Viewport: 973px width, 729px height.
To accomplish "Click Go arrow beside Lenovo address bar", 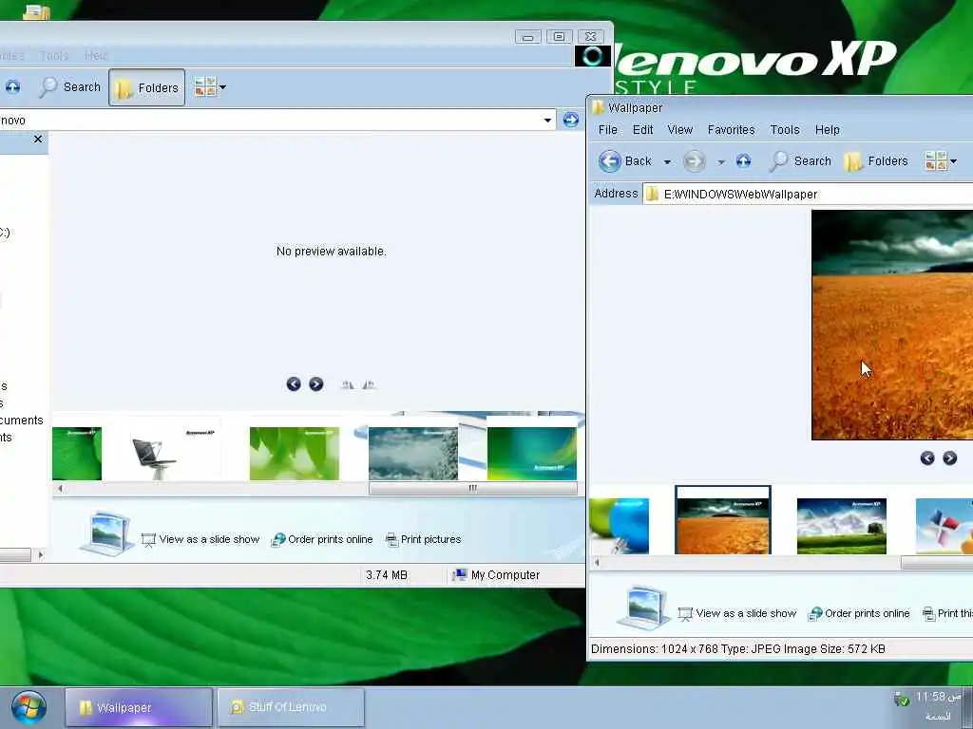I will (570, 120).
